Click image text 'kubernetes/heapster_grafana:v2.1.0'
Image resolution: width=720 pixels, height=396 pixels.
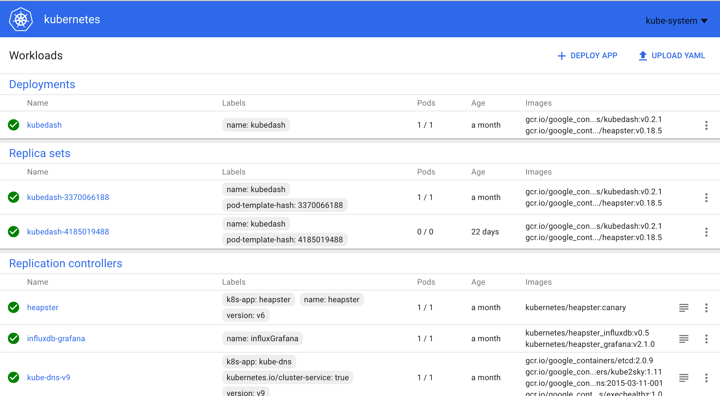click(x=590, y=344)
